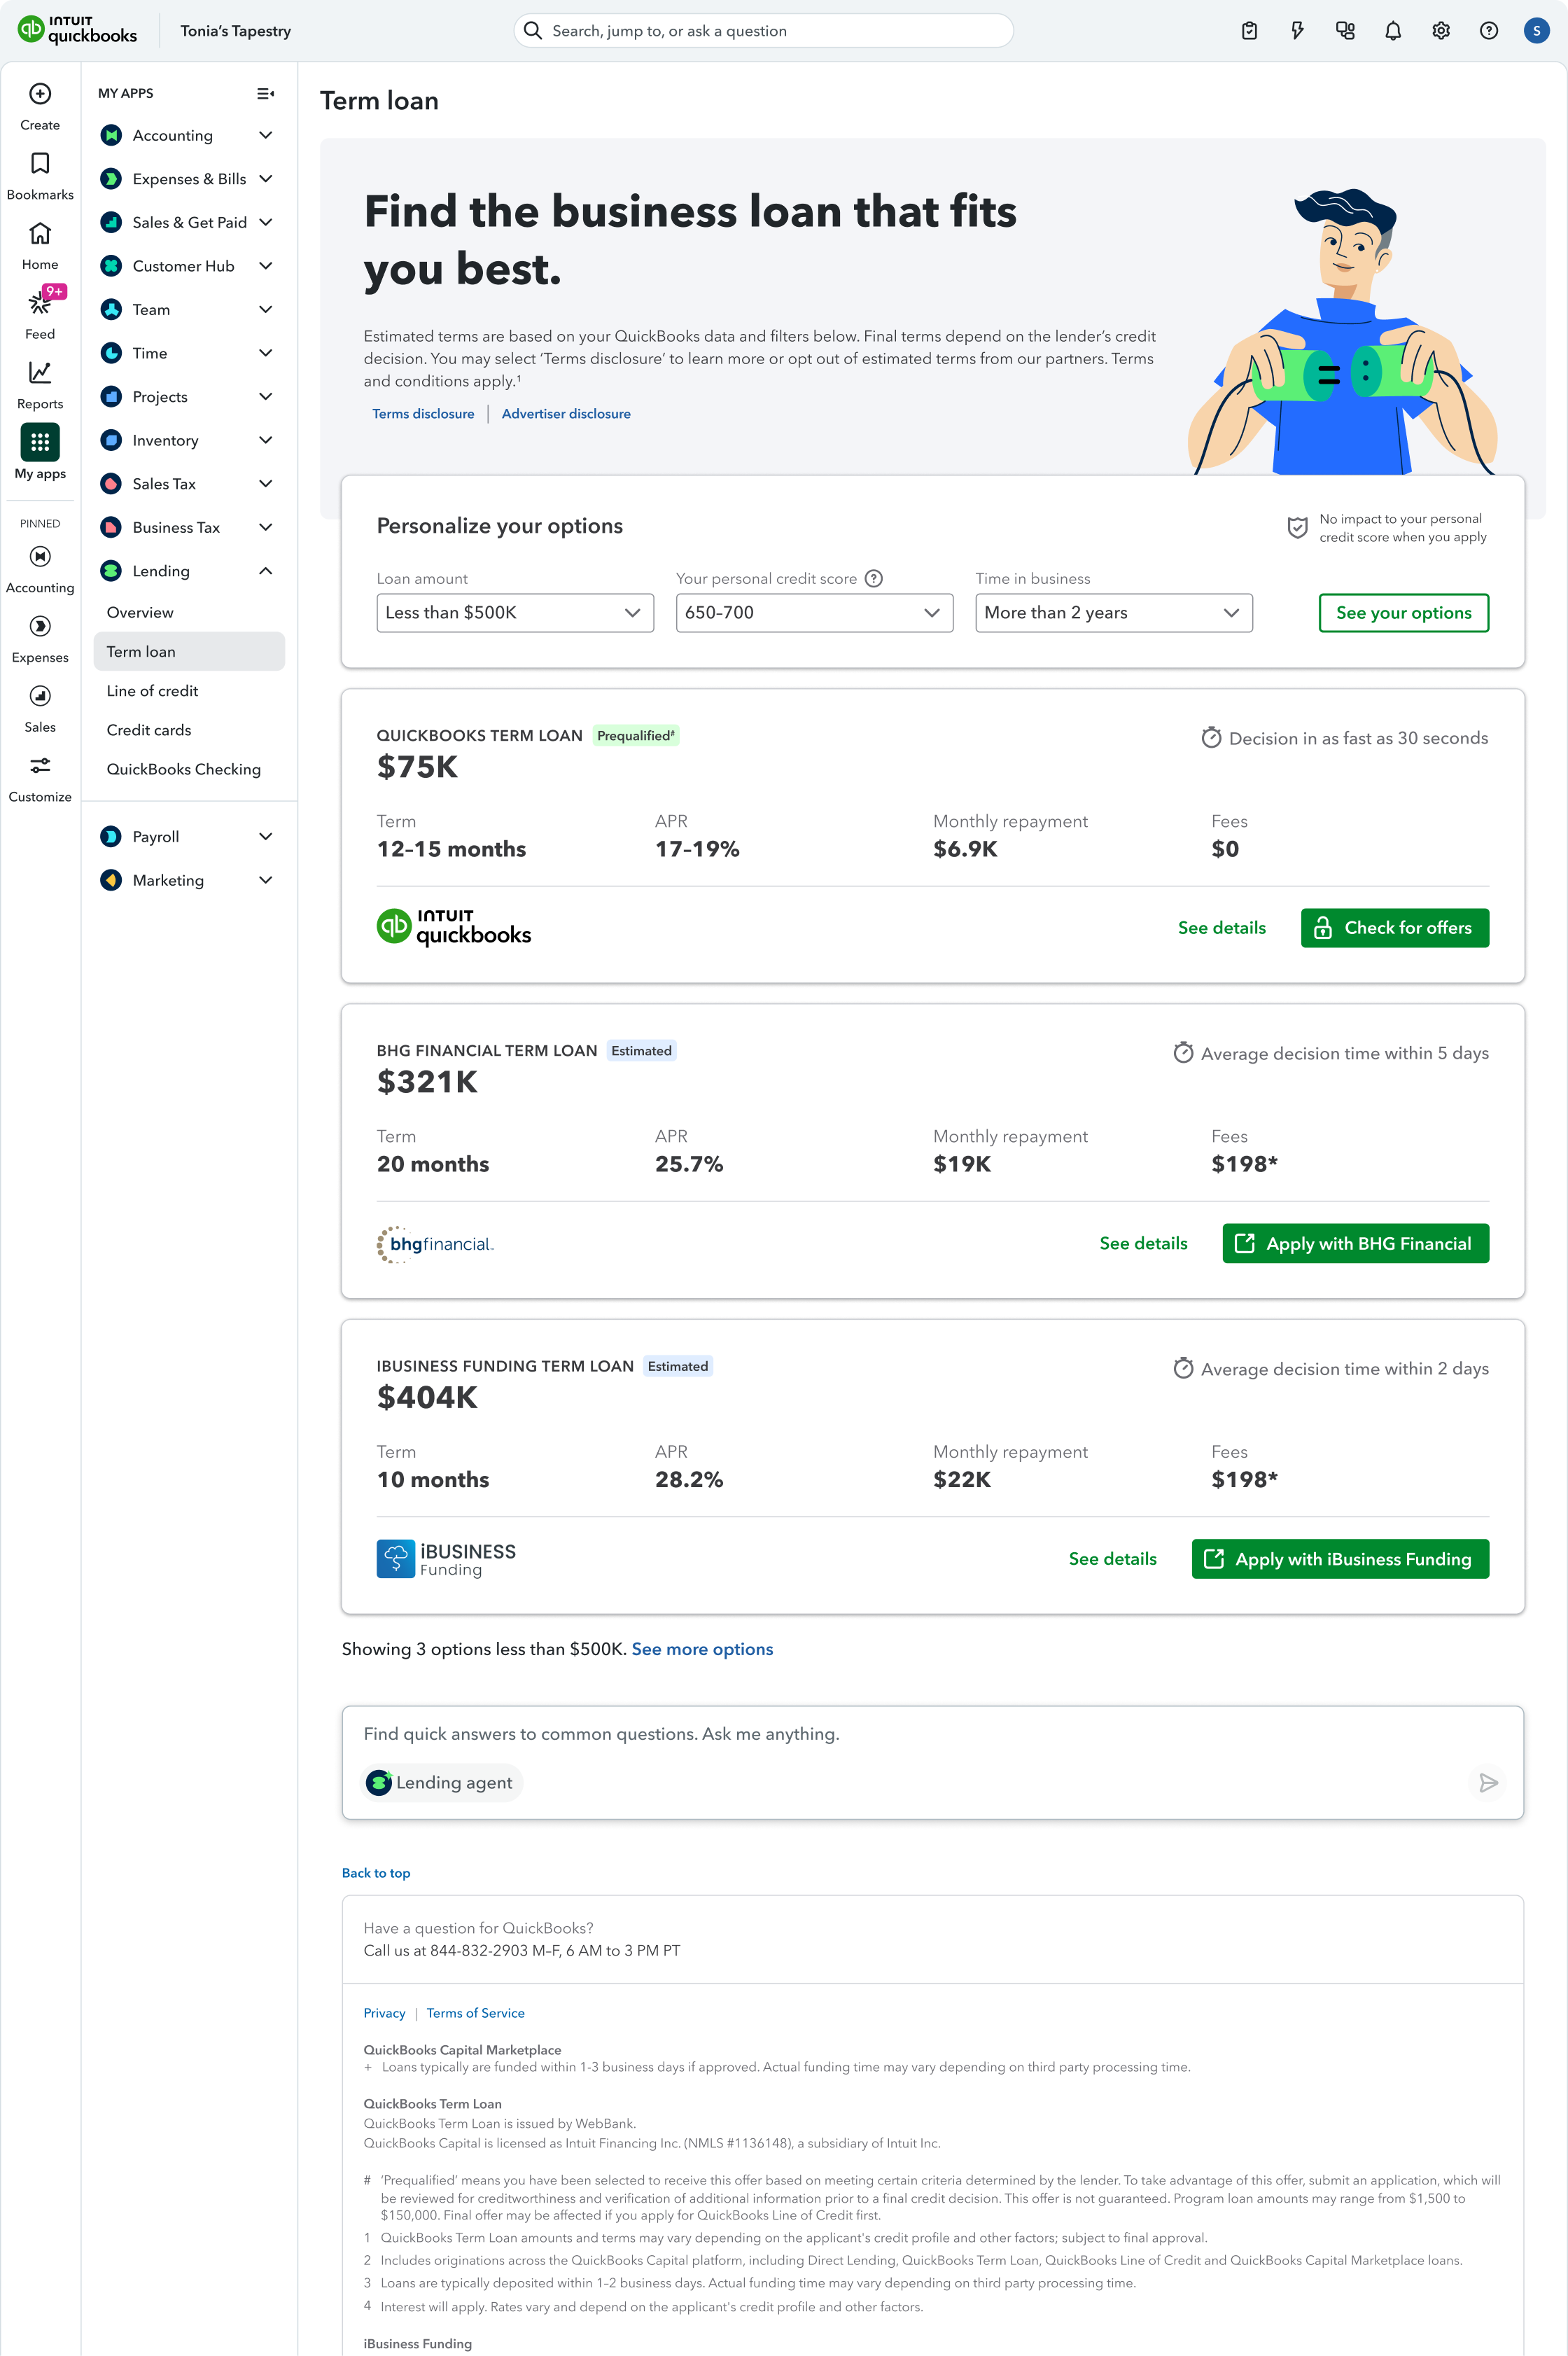Select Credit cards menu item
This screenshot has width=1568, height=2356.
point(149,730)
